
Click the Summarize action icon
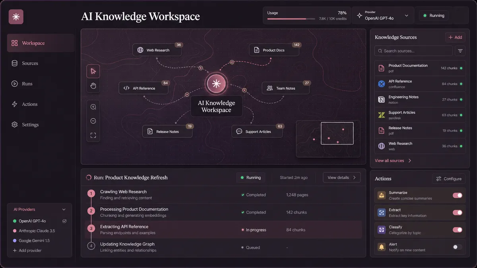[382, 195]
